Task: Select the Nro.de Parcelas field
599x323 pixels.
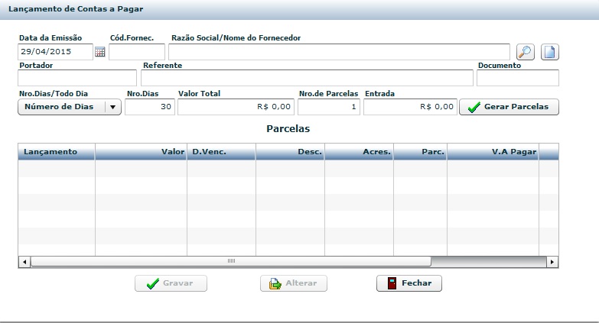Action: point(329,108)
